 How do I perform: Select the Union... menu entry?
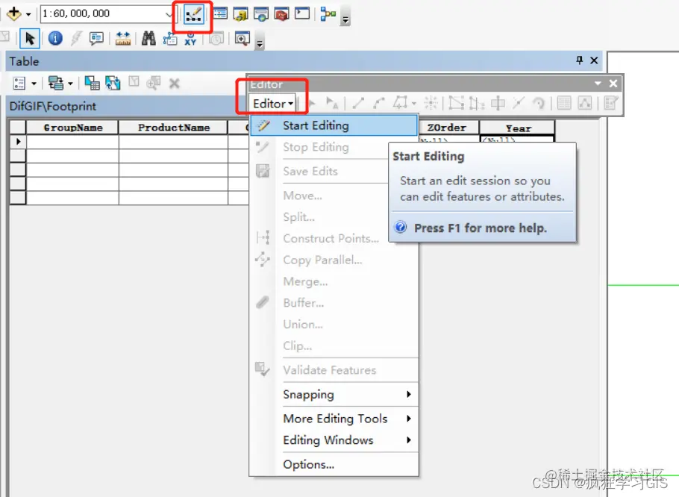334,325
